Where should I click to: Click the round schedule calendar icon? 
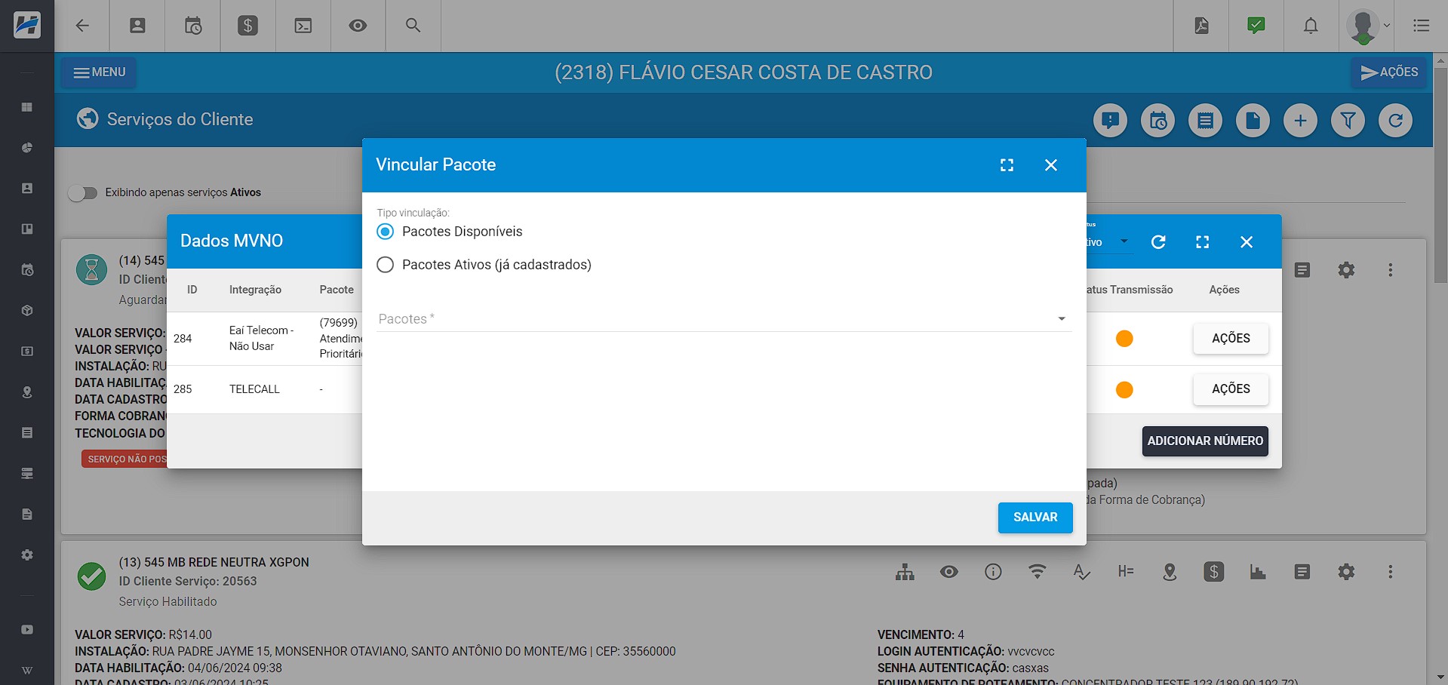pyautogui.click(x=1157, y=121)
